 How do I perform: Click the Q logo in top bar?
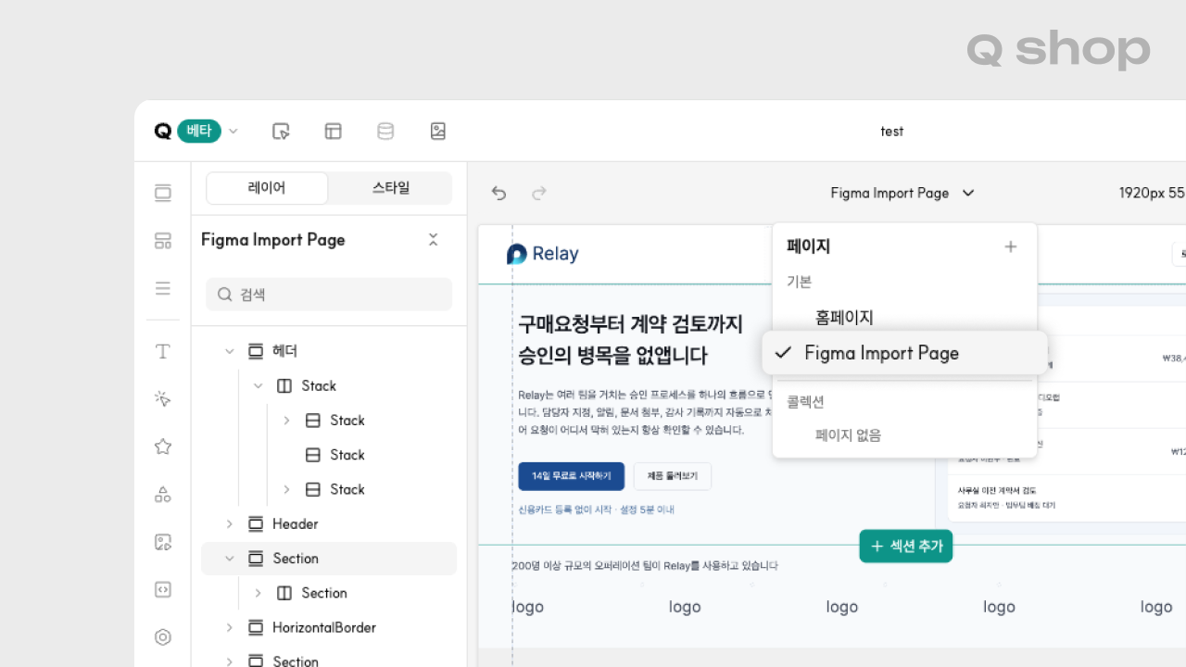point(163,132)
